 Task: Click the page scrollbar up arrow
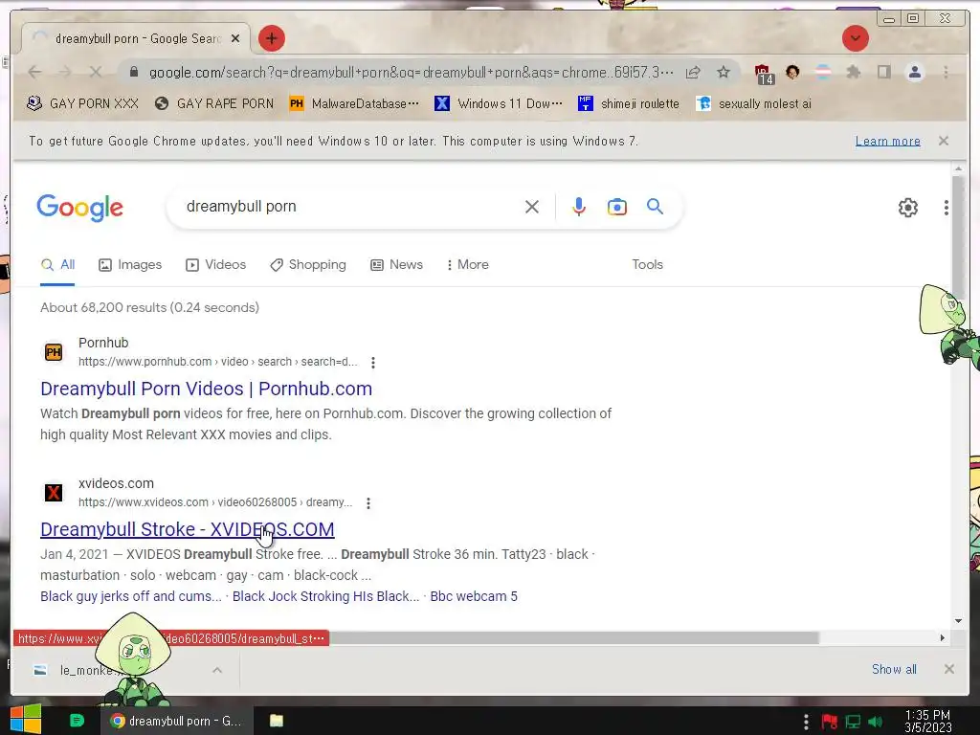click(x=958, y=168)
